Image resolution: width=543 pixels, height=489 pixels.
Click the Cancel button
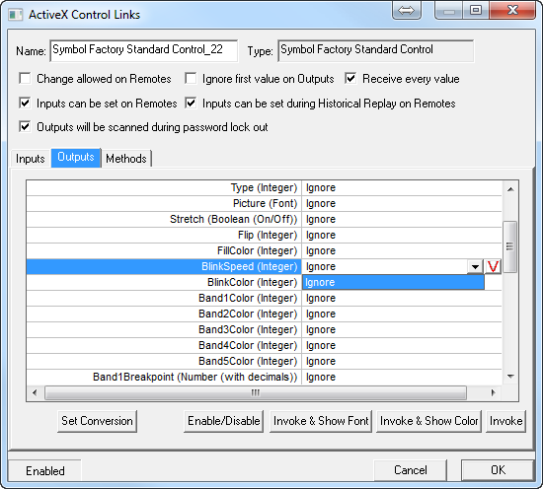(x=411, y=470)
